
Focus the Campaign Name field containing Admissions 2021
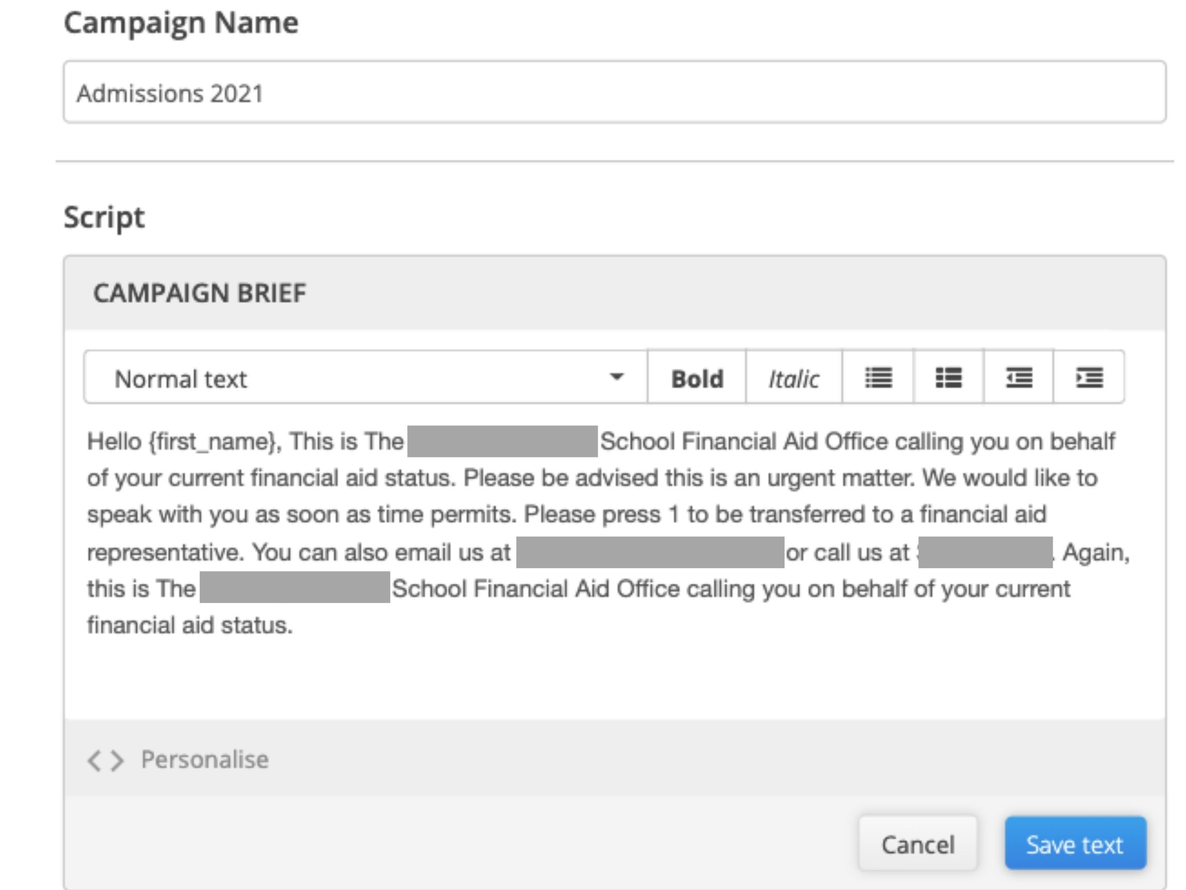pyautogui.click(x=615, y=92)
